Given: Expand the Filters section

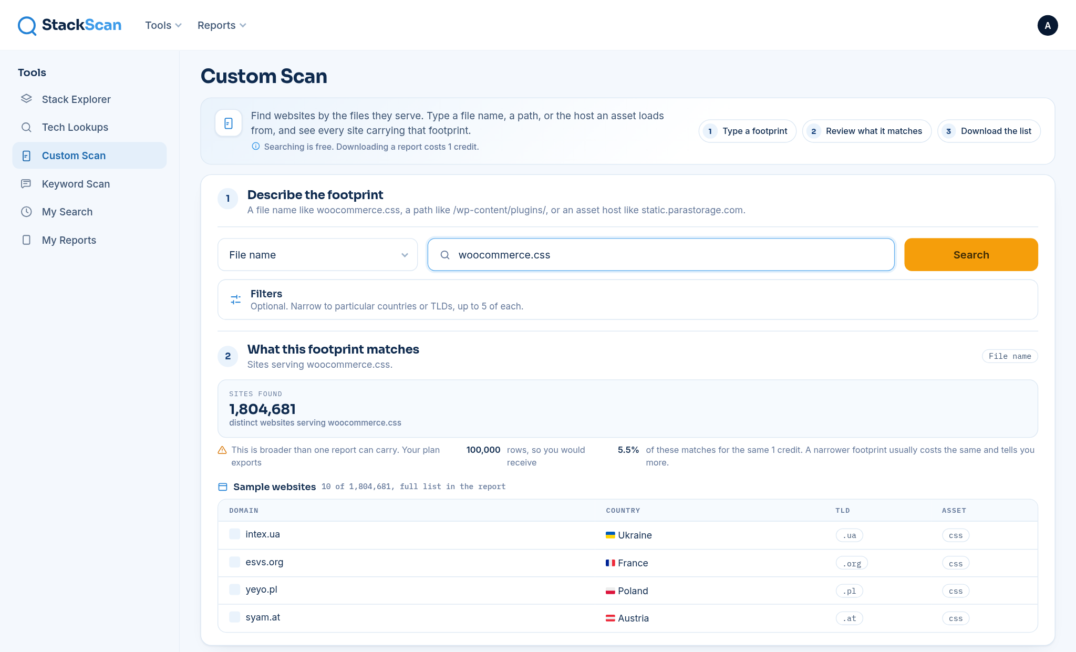Looking at the screenshot, I should tap(628, 299).
